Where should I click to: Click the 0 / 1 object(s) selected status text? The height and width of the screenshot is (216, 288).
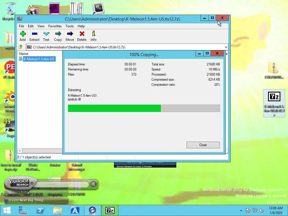click(x=34, y=157)
